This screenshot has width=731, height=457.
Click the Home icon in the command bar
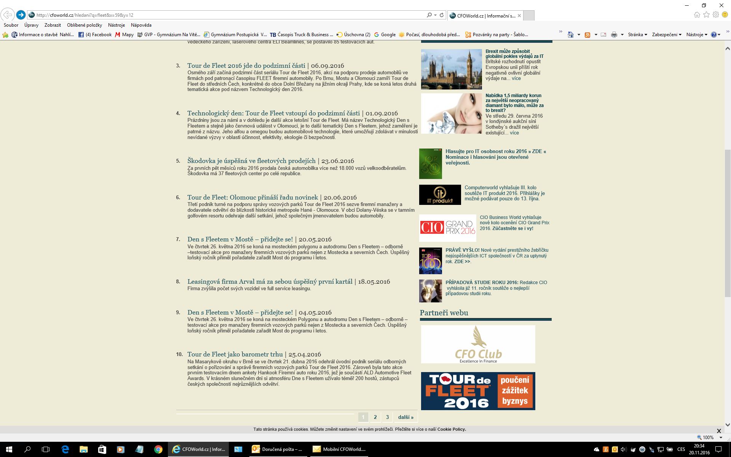tap(570, 35)
